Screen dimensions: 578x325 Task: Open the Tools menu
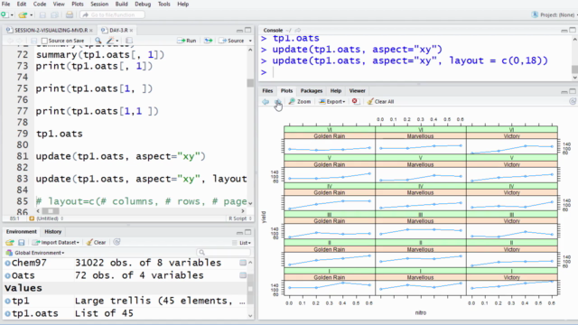[164, 4]
